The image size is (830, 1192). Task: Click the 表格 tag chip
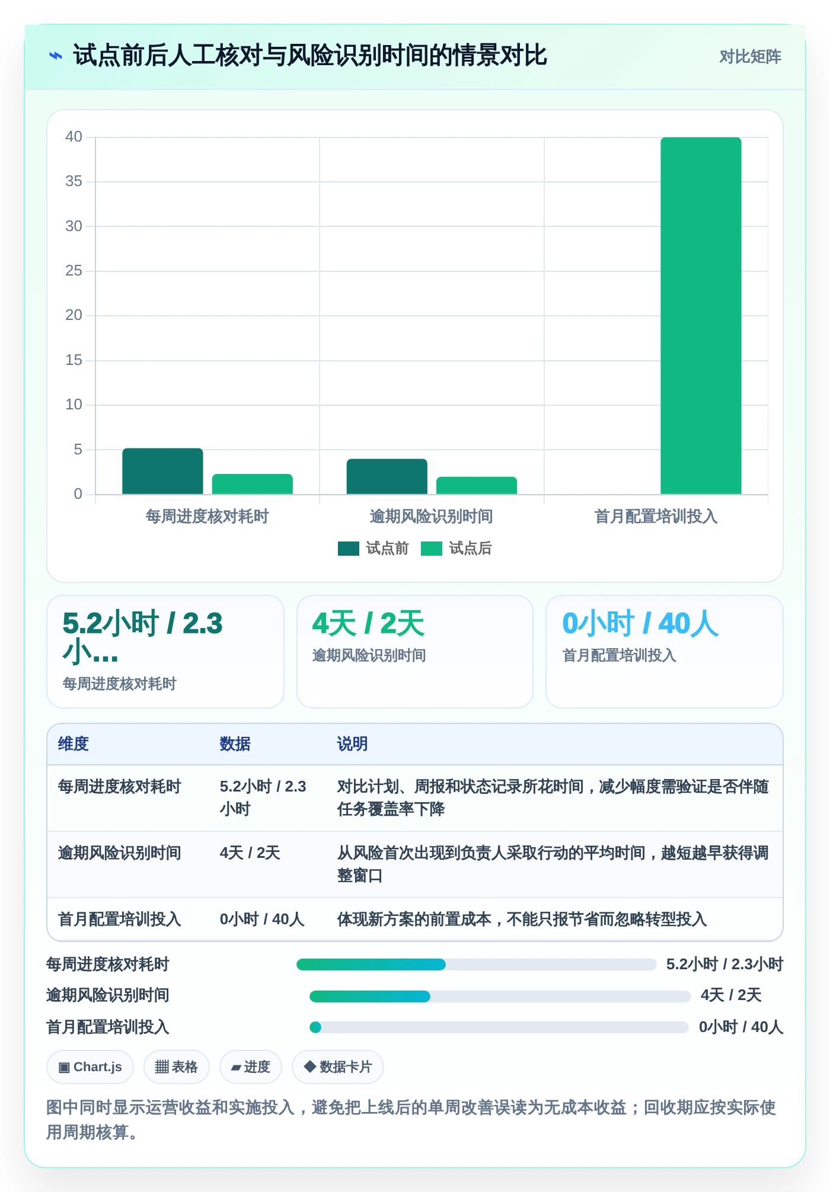176,1067
